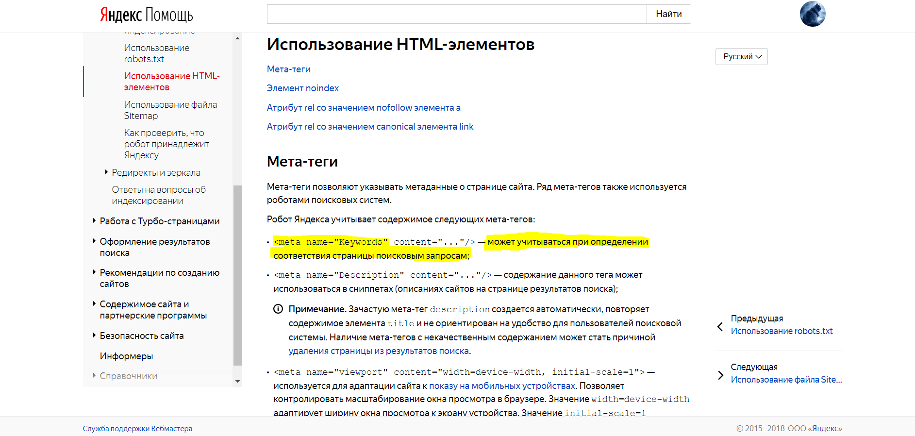Click the Яндекс Помощь logo

point(147,15)
